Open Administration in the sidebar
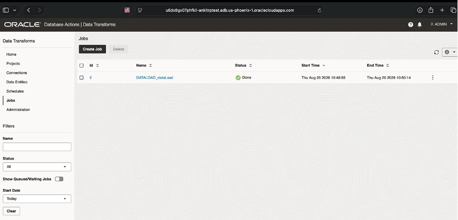The image size is (458, 220). (18, 110)
